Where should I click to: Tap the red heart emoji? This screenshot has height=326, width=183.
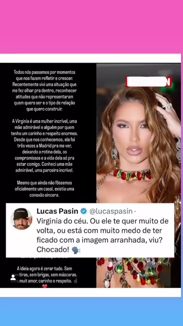(x=45, y=286)
